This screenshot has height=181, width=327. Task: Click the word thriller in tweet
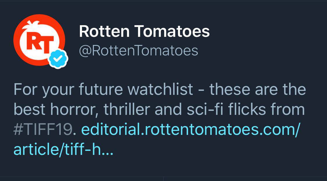[127, 109]
